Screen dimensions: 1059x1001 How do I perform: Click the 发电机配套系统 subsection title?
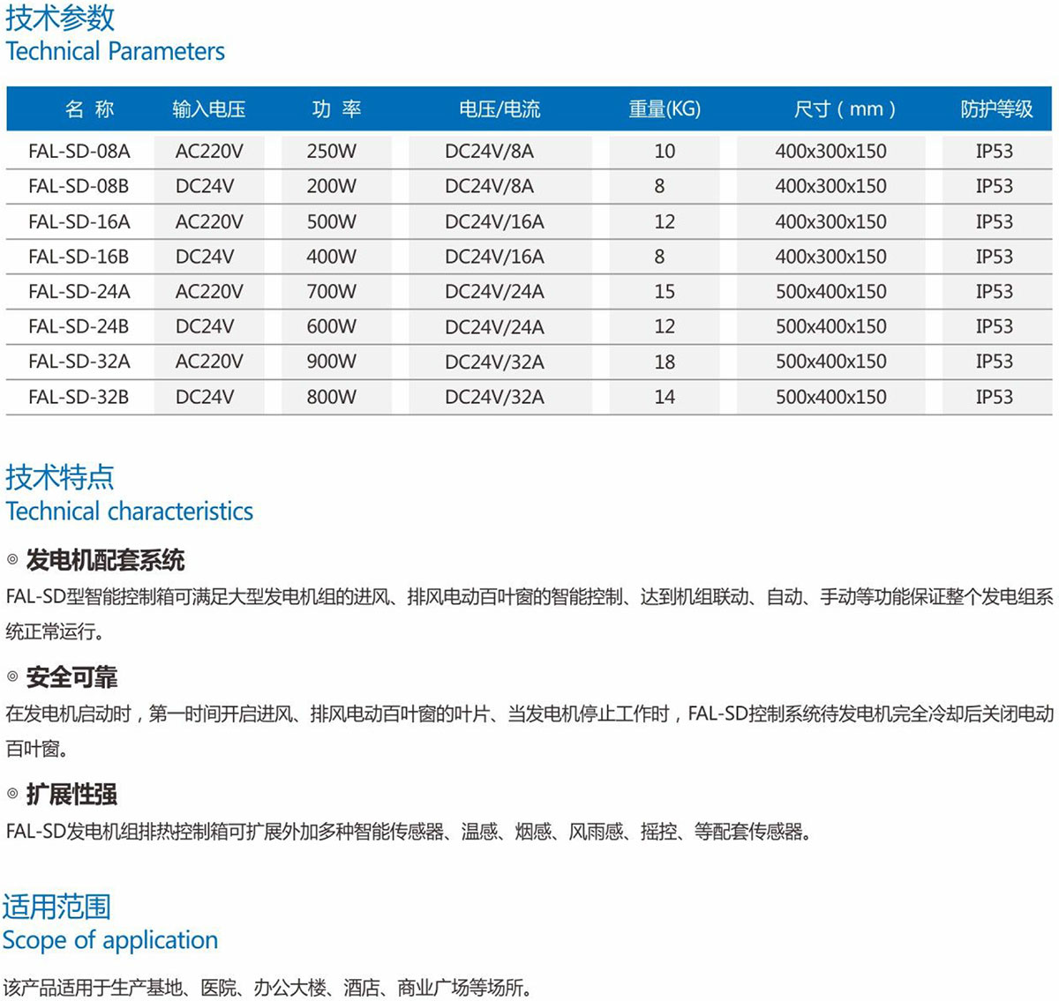(x=105, y=560)
